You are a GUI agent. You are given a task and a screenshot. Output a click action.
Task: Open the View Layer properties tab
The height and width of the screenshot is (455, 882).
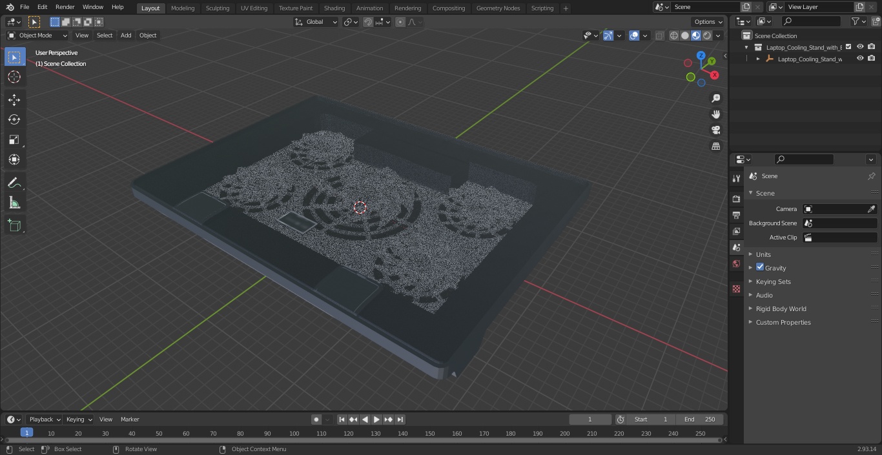736,231
